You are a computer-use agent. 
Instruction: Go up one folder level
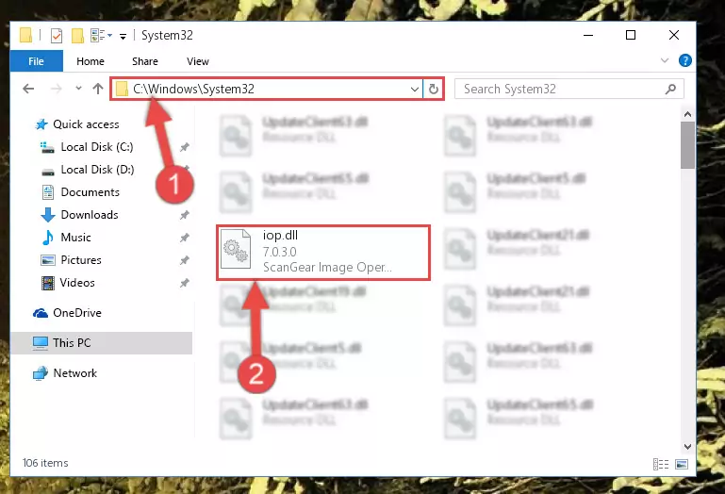click(97, 89)
